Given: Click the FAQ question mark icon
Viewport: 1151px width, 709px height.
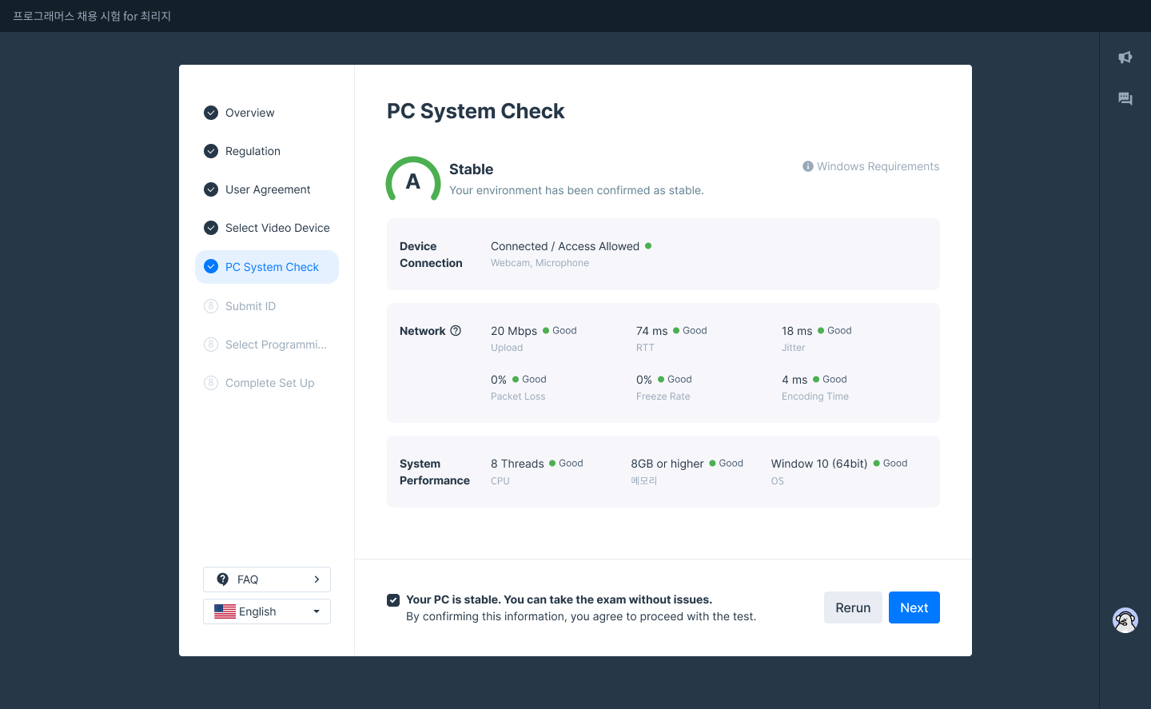Looking at the screenshot, I should pos(223,580).
